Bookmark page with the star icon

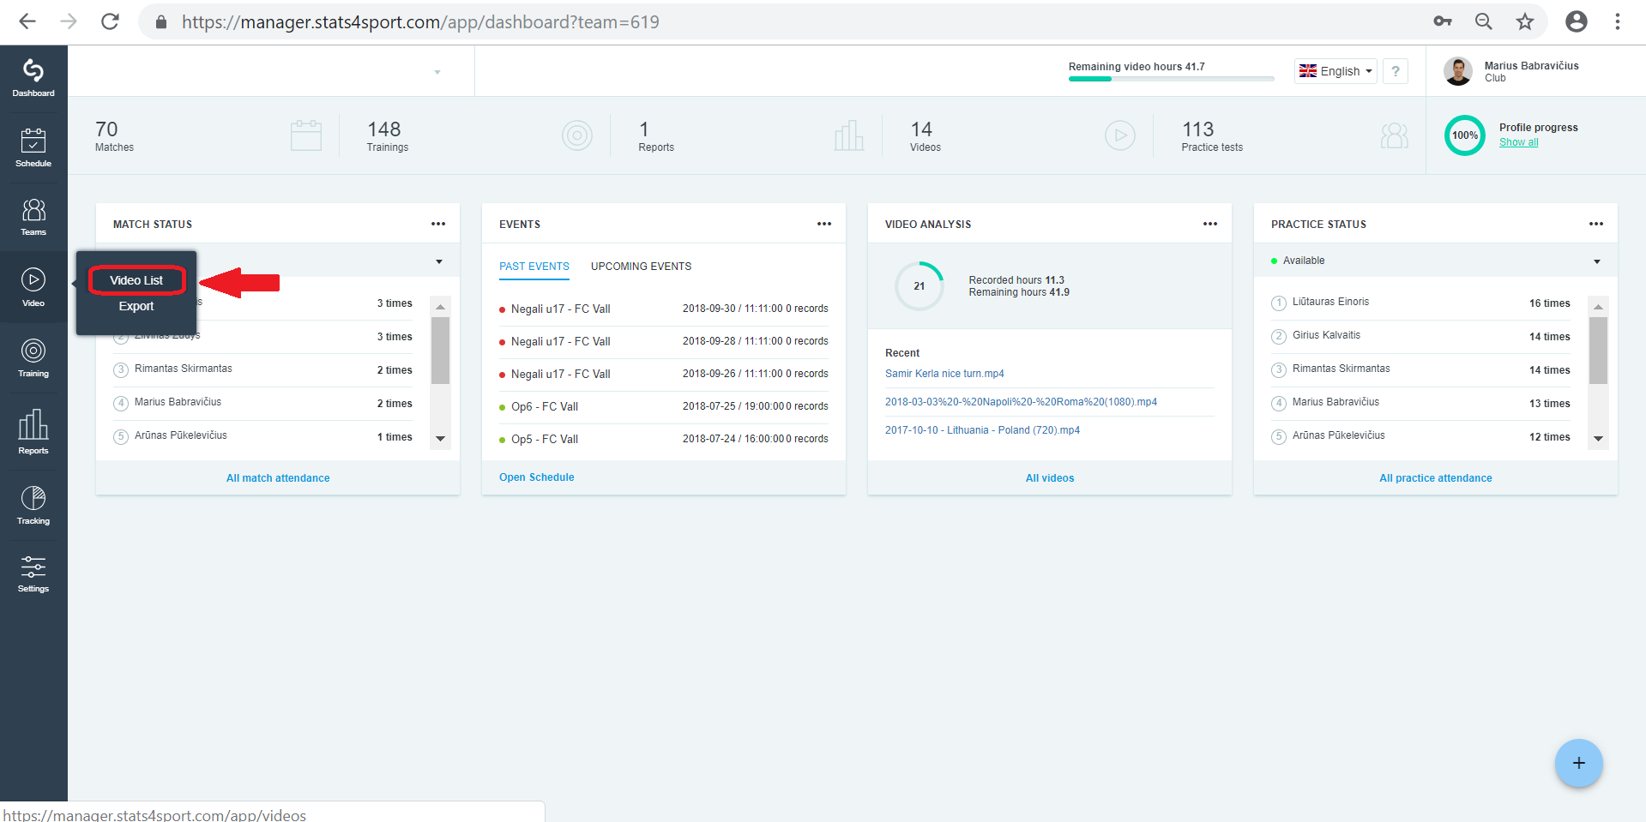tap(1524, 21)
